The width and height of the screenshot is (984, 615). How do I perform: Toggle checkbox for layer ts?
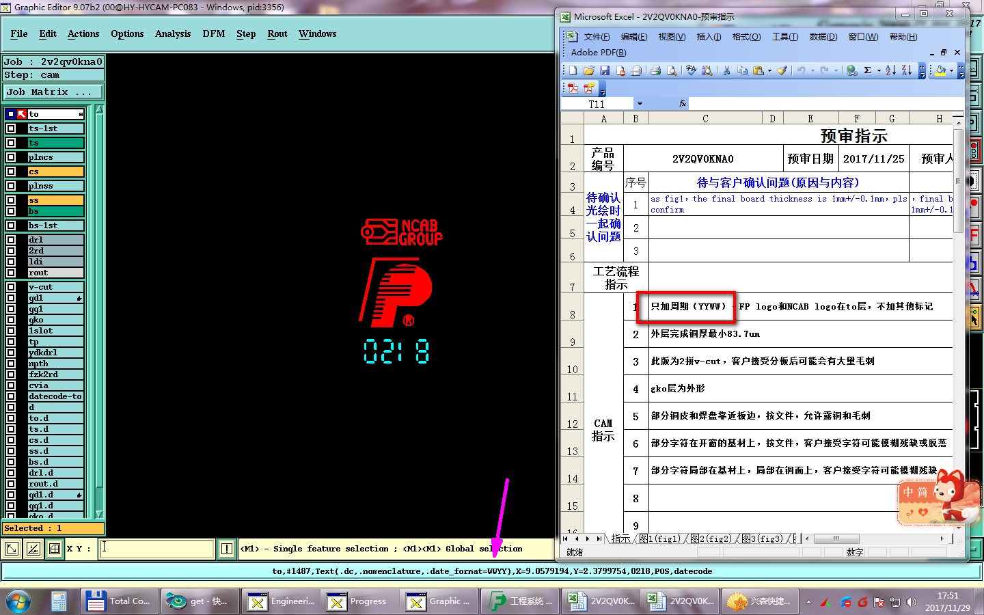click(x=11, y=143)
